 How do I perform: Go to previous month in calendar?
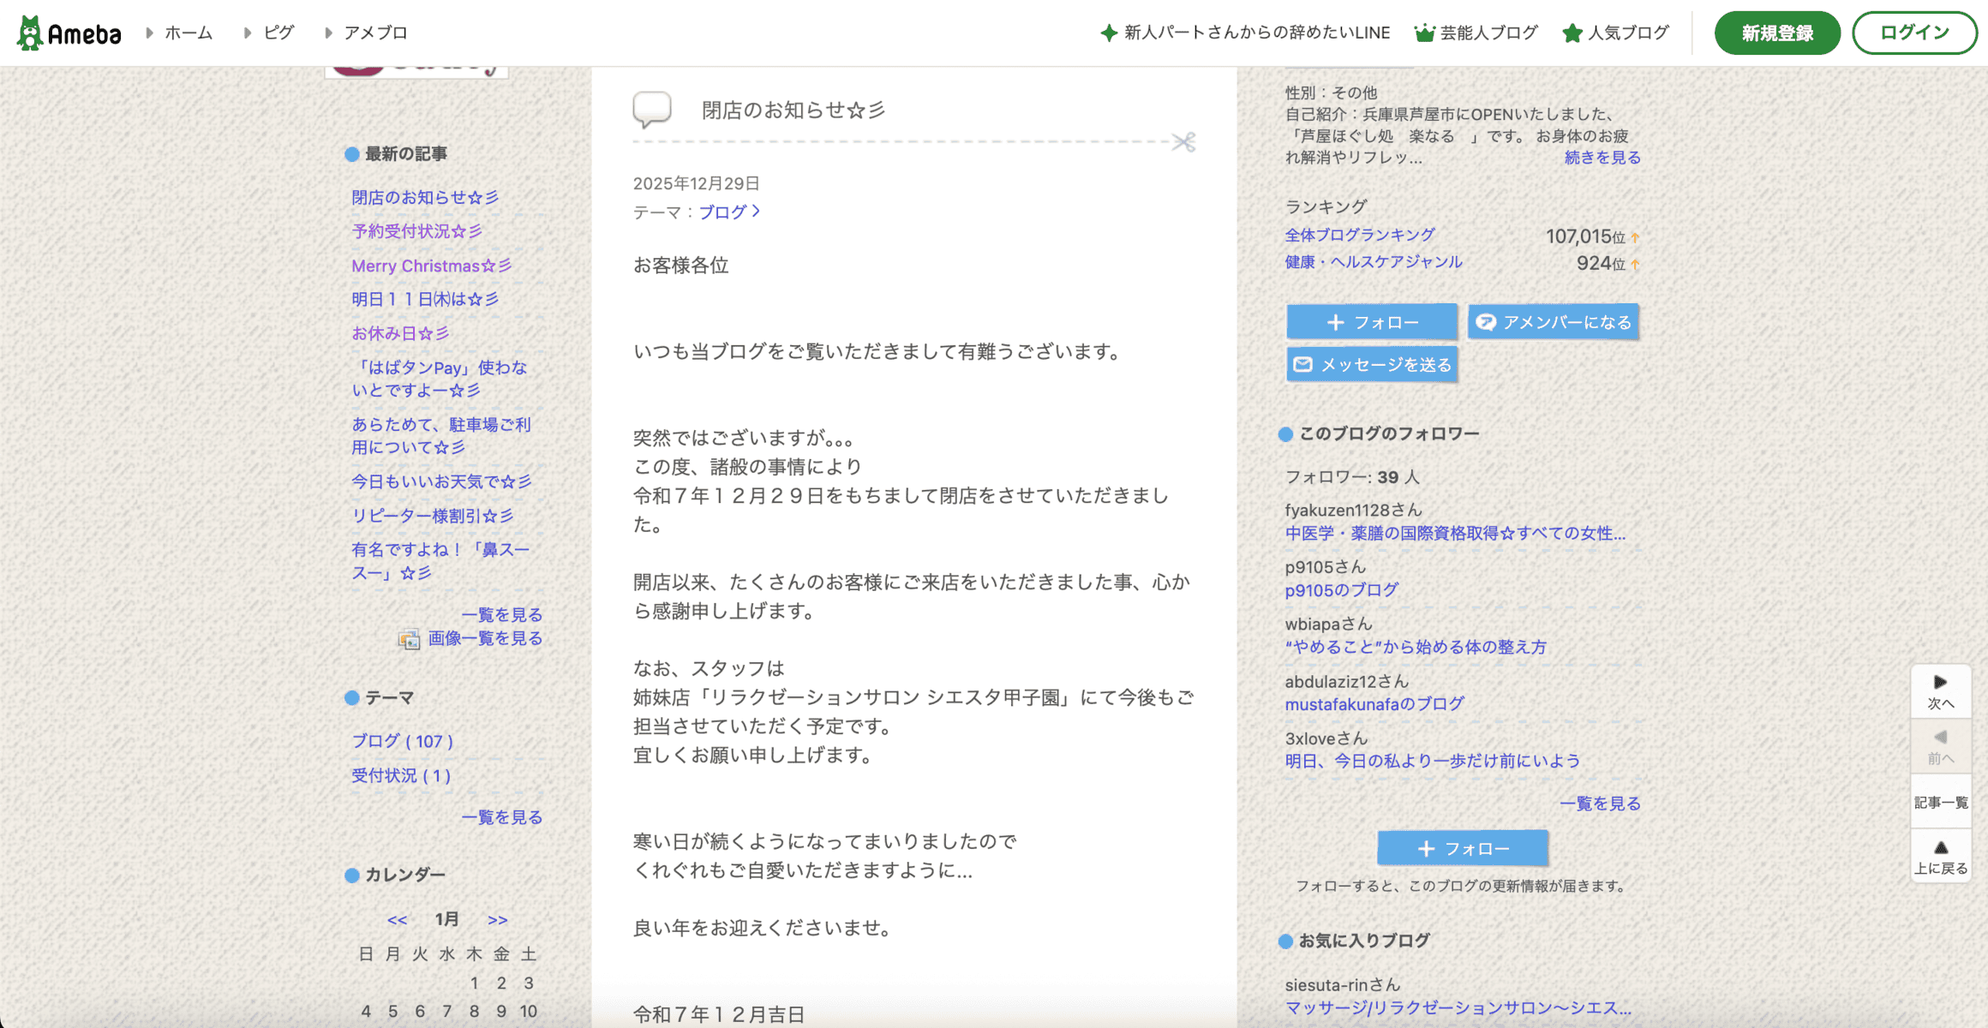coord(397,920)
